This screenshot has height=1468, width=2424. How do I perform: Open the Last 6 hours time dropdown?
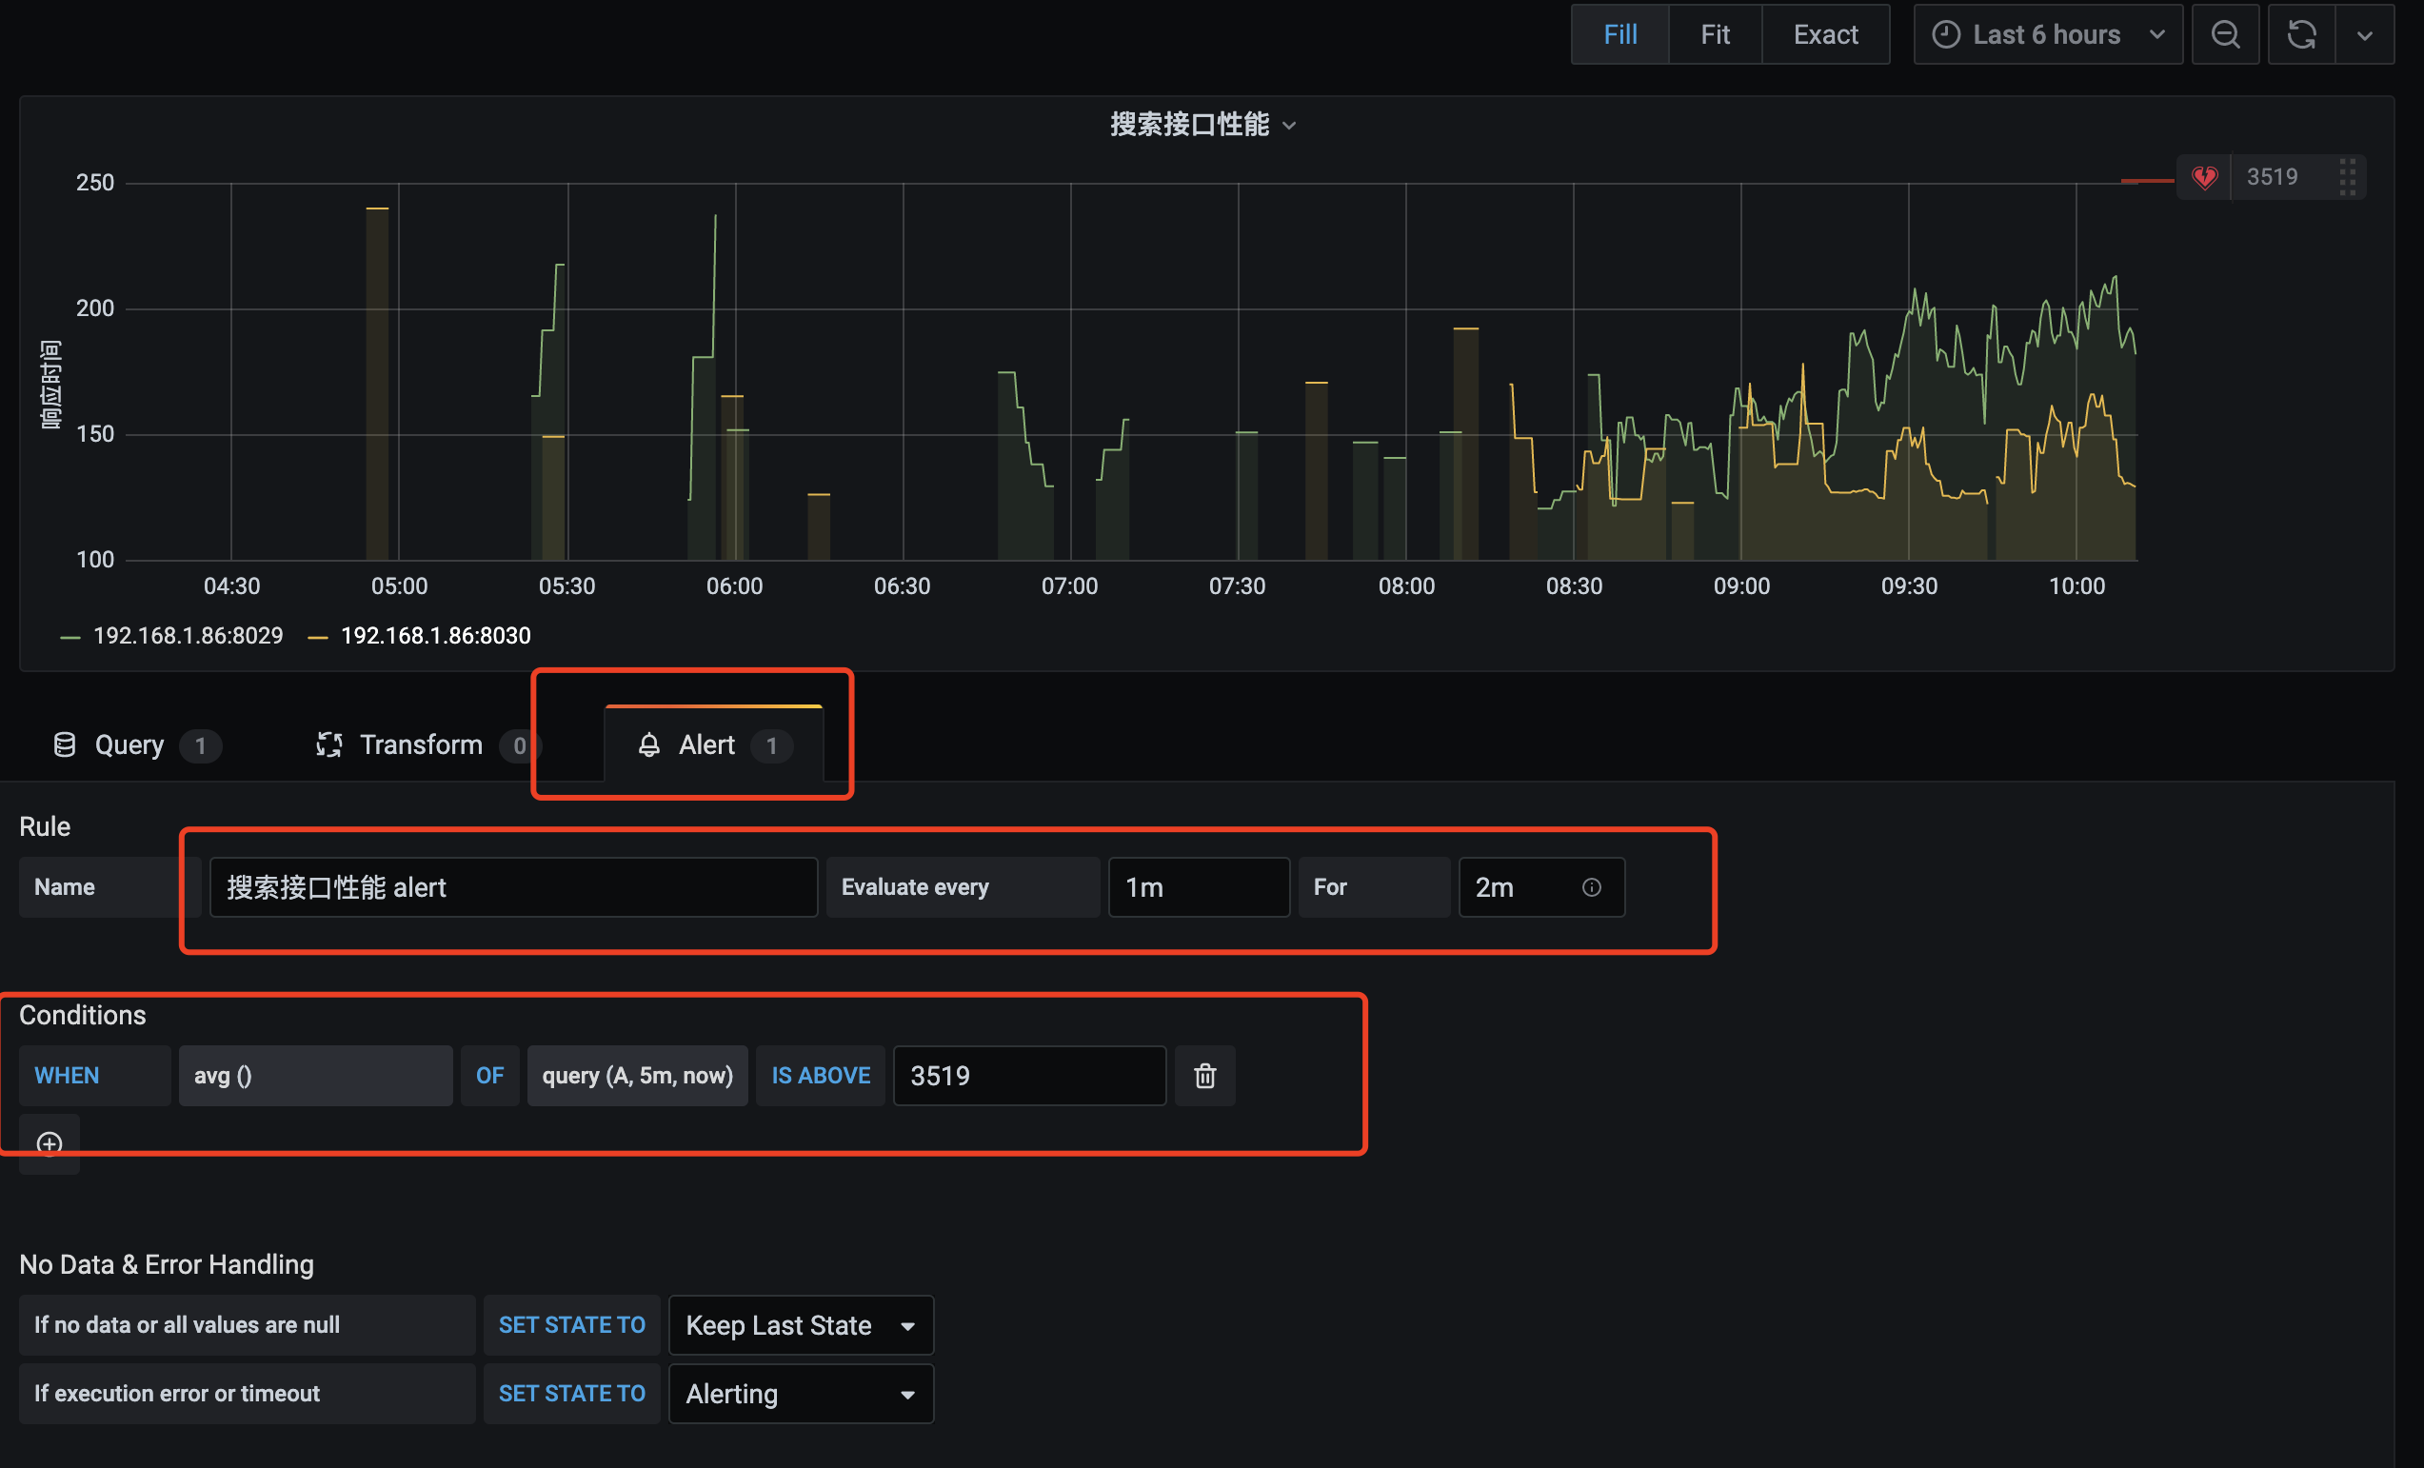[2047, 34]
